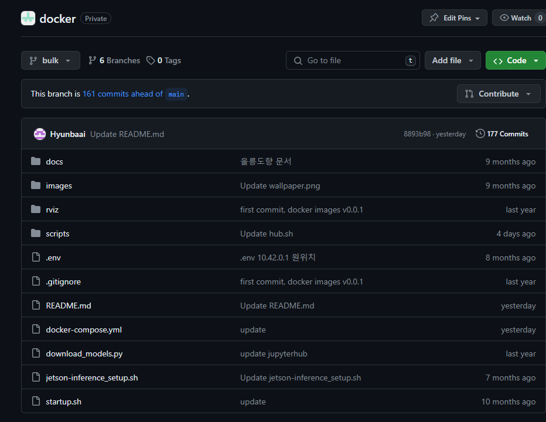Open the docker repository name link
This screenshot has width=546, height=422.
(57, 19)
